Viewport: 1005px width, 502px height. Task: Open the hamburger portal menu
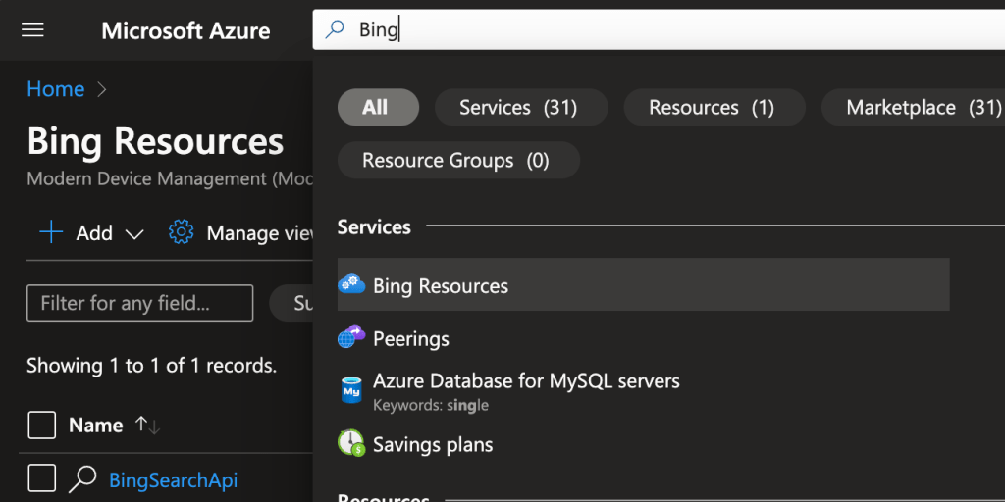click(x=32, y=29)
